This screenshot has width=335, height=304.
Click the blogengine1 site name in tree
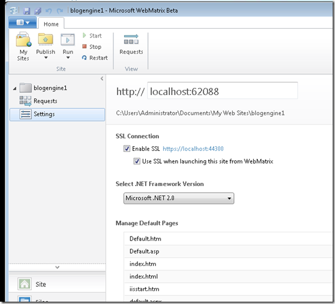(50, 88)
